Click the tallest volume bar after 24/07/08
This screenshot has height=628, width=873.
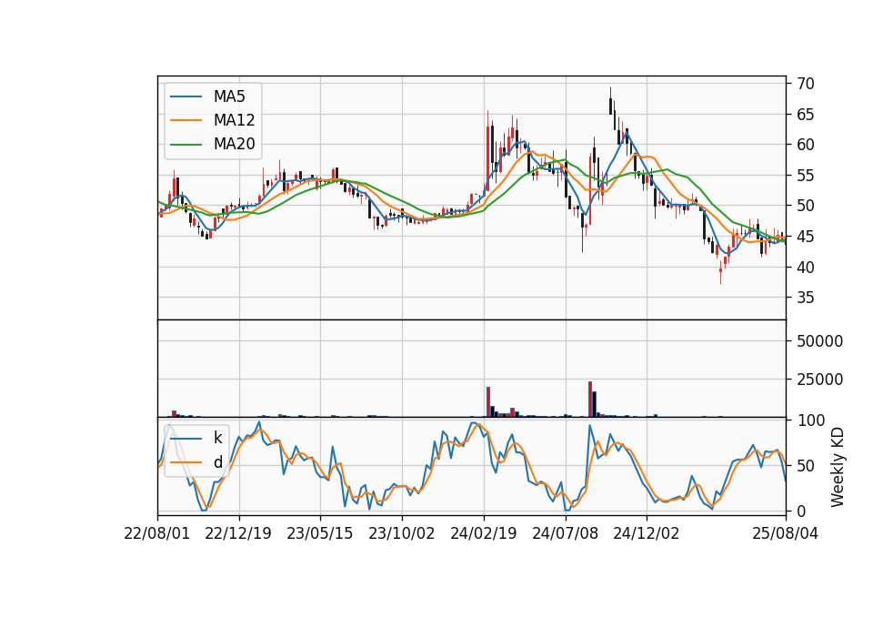(x=590, y=399)
